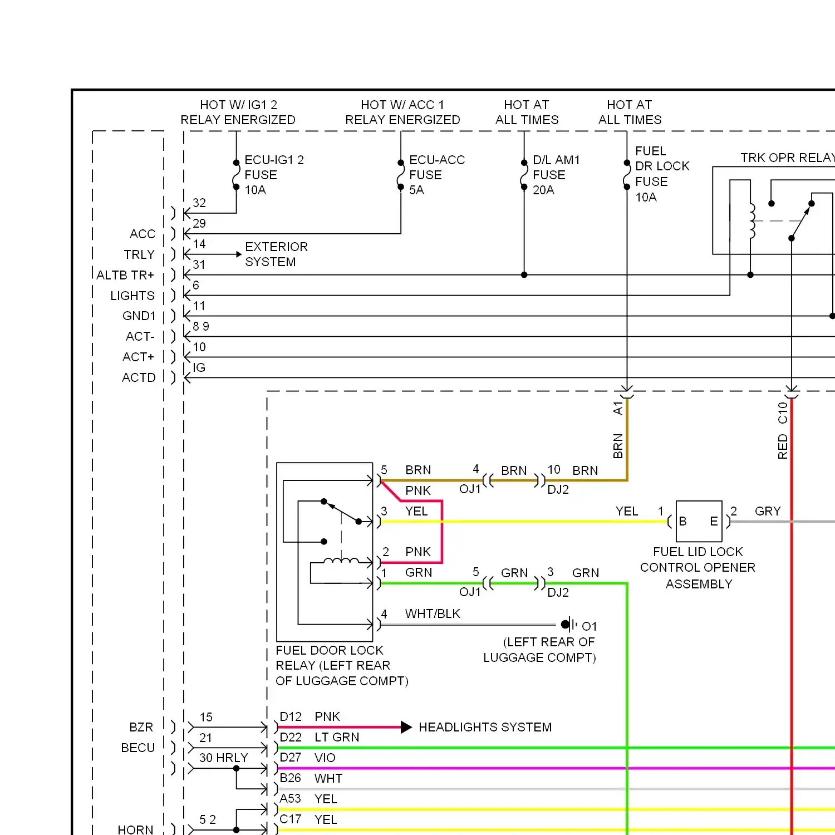Screen dimensions: 835x835
Task: Click the LIGHTS terminal label
Action: click(132, 296)
